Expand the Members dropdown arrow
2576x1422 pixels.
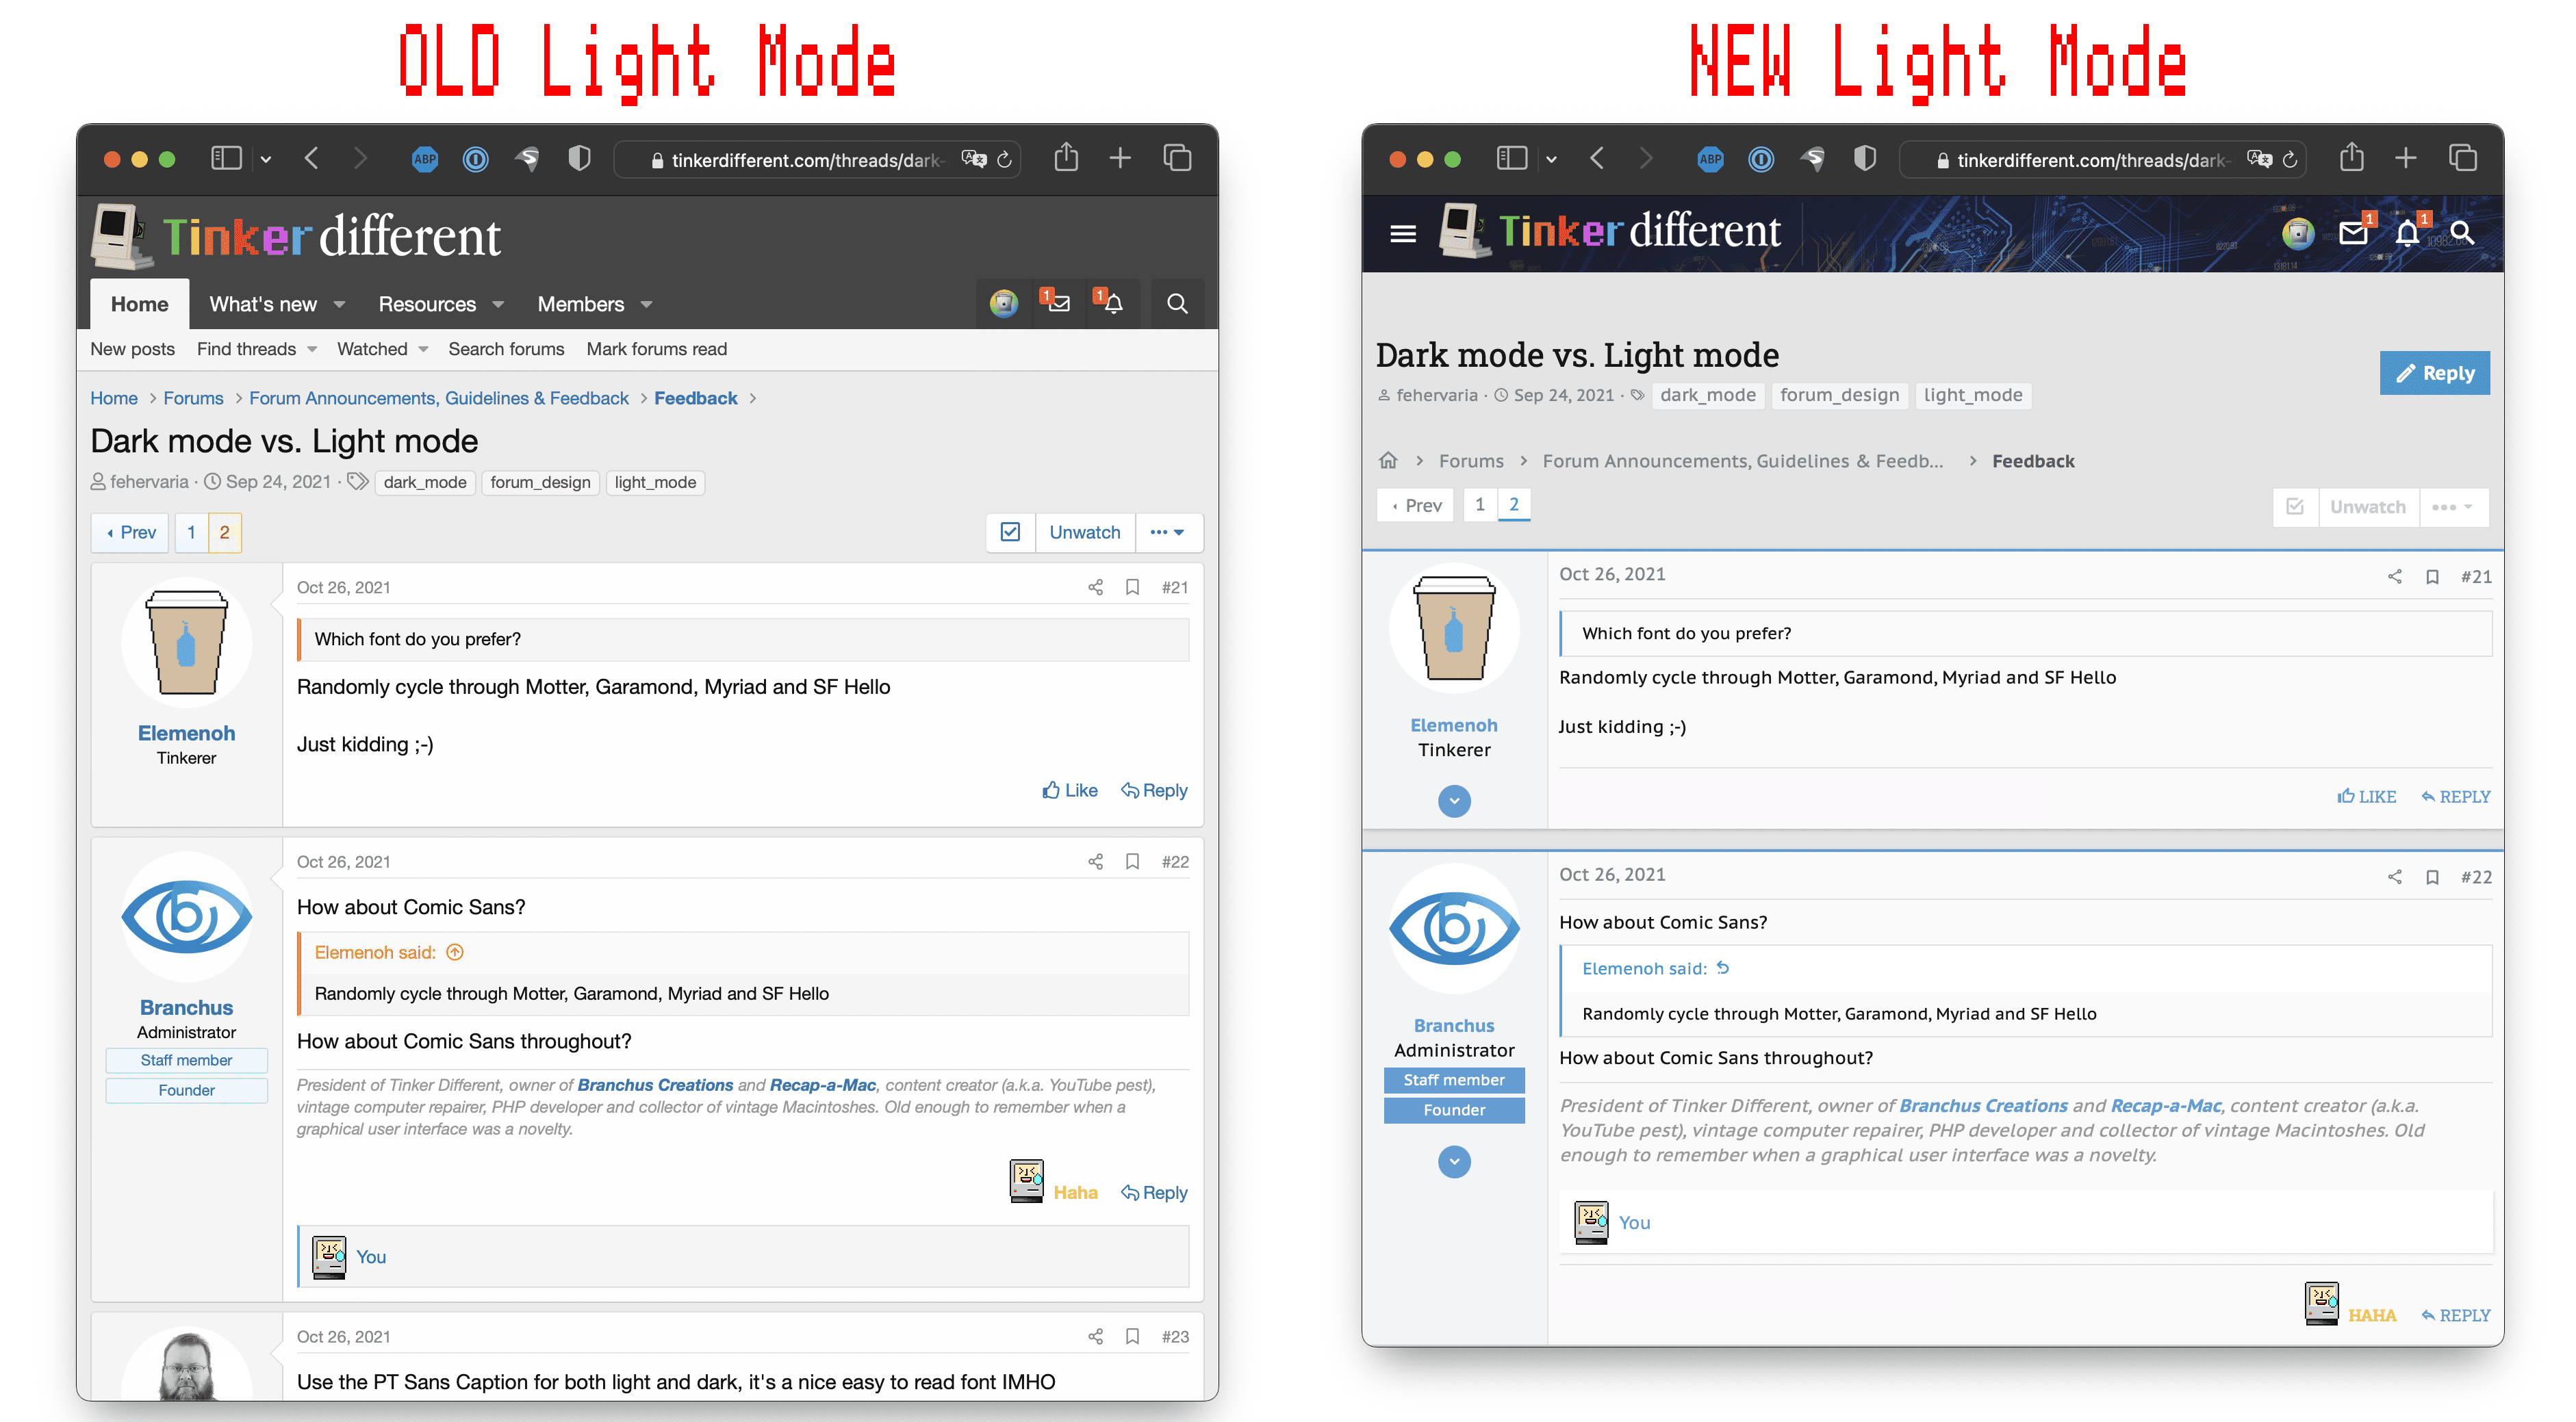646,305
